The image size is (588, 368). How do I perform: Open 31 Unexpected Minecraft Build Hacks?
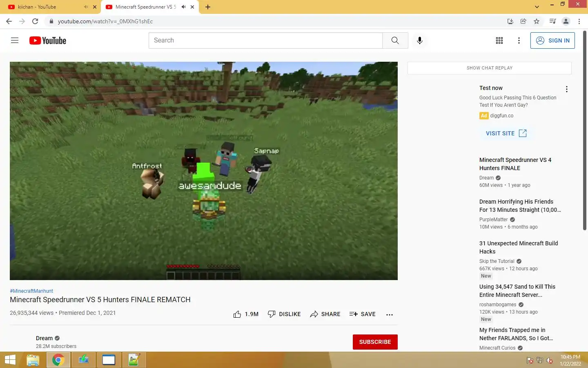pos(519,247)
